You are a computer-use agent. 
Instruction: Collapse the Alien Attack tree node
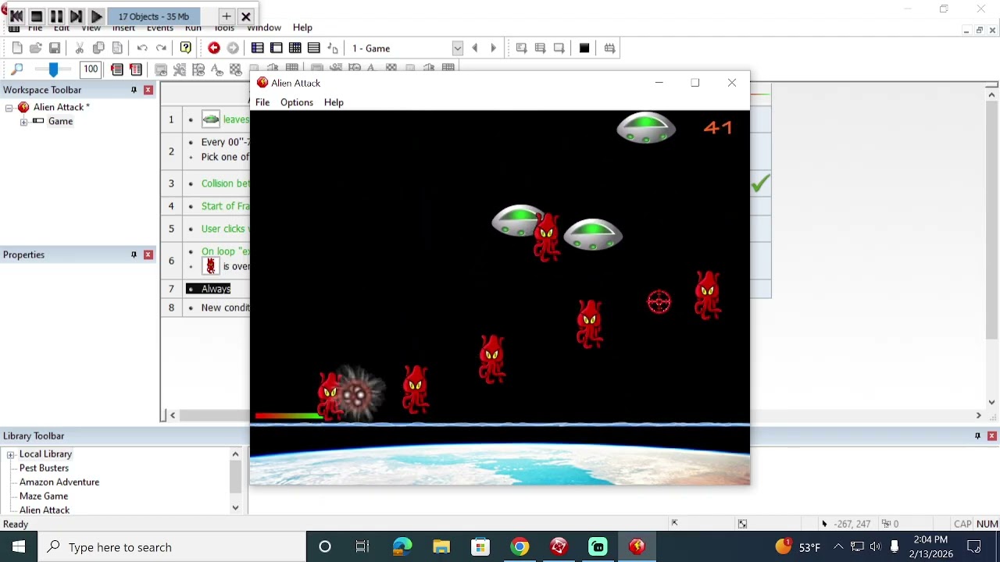tap(9, 108)
